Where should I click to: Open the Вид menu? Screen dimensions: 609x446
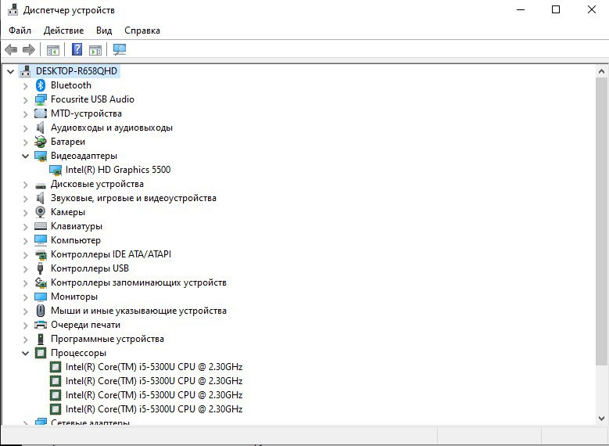(104, 31)
